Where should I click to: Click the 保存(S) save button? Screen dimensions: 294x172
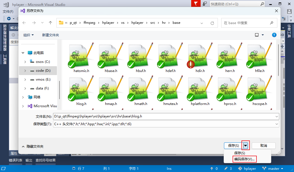click(234, 146)
